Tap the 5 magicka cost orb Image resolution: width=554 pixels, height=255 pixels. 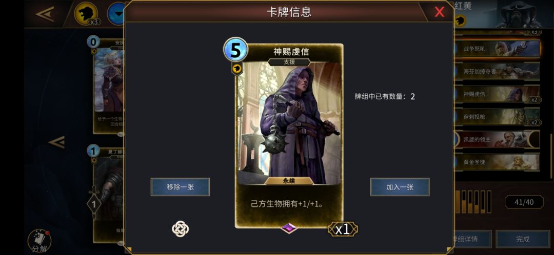(235, 50)
